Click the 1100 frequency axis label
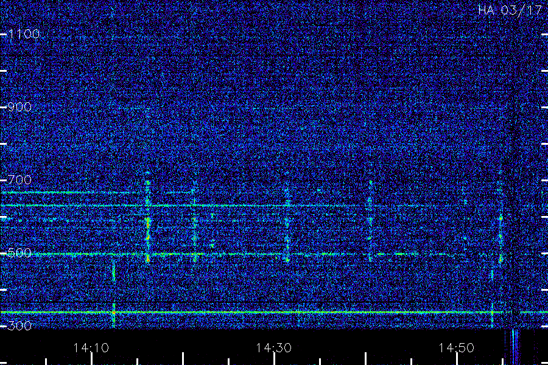This screenshot has width=548, height=365. [x=24, y=34]
